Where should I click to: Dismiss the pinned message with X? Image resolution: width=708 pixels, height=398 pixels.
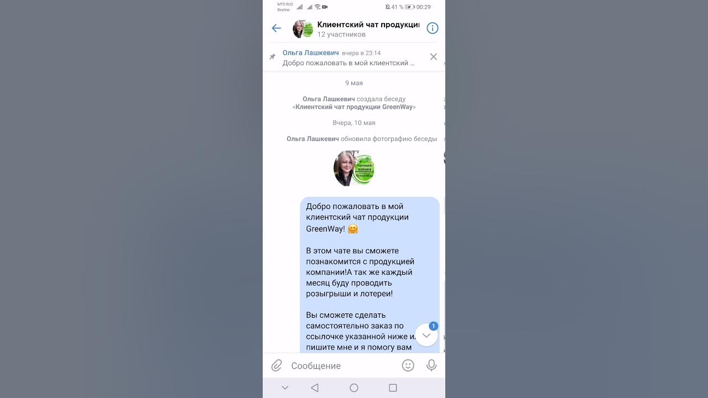point(434,57)
